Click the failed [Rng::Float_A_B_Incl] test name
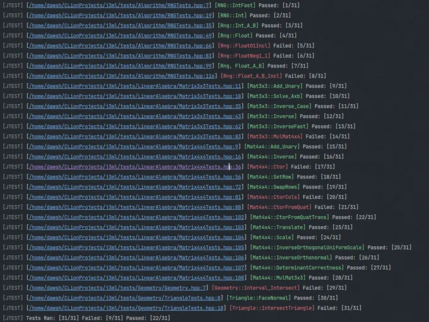Screen dimensions: 429x322 point(252,76)
